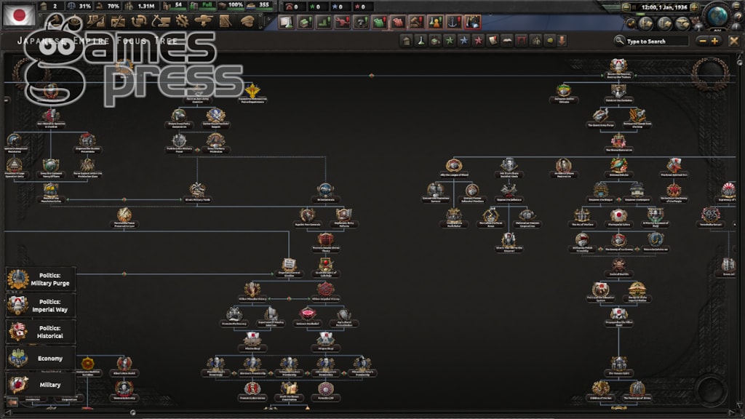Open the Research menu with the gear icon
The width and height of the screenshot is (745, 419).
click(180, 22)
